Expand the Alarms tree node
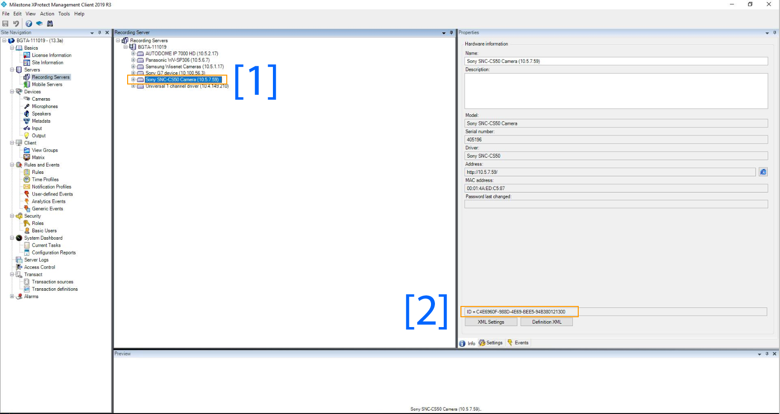 click(x=12, y=296)
